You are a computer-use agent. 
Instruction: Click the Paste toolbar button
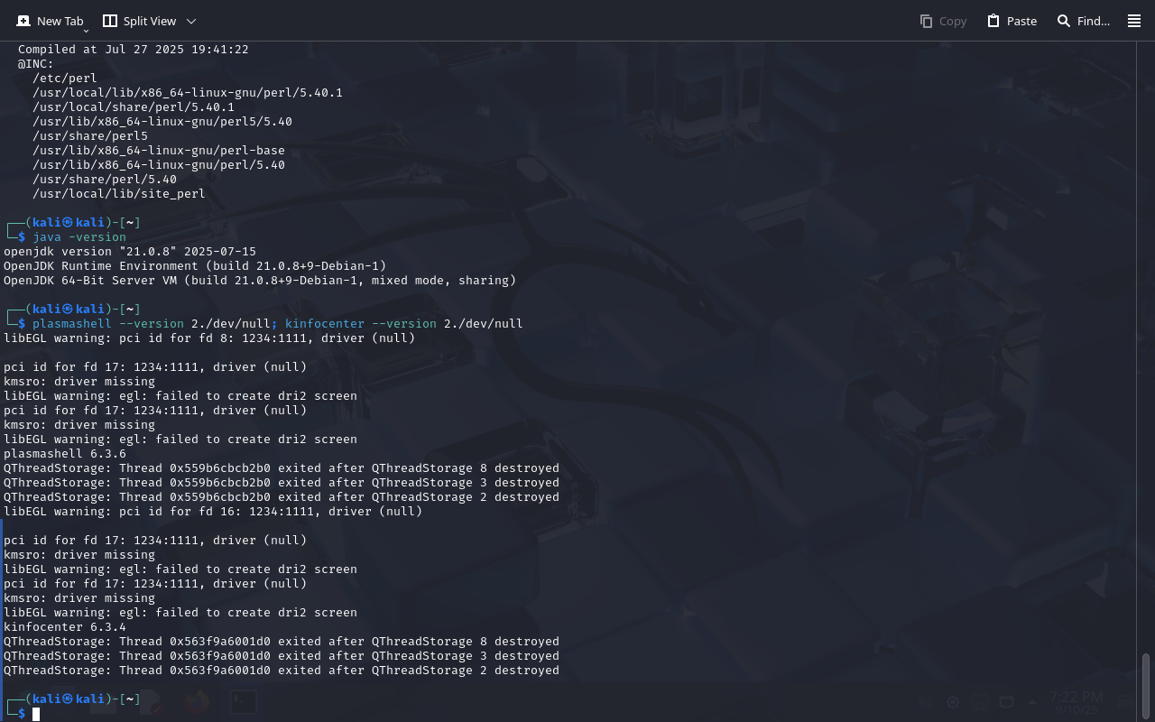click(1012, 21)
